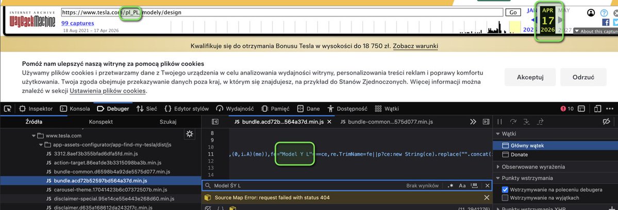Toggle the right debugger pane collapse icon
This screenshot has width=618, height=210.
[x=486, y=122]
